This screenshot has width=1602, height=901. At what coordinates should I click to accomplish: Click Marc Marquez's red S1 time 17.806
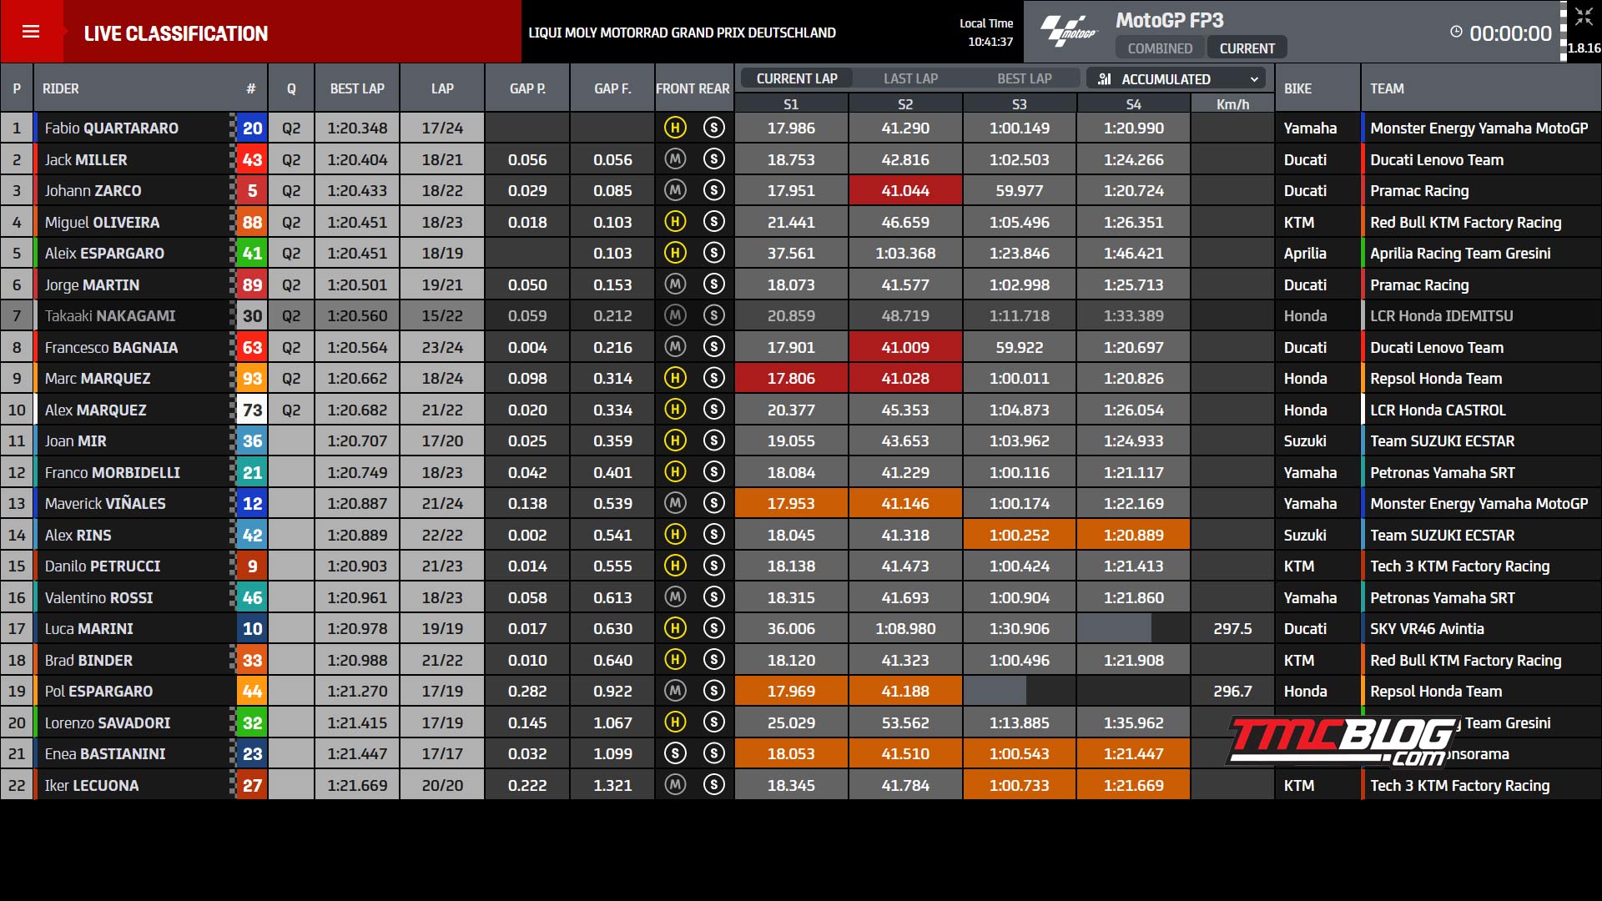coord(791,378)
